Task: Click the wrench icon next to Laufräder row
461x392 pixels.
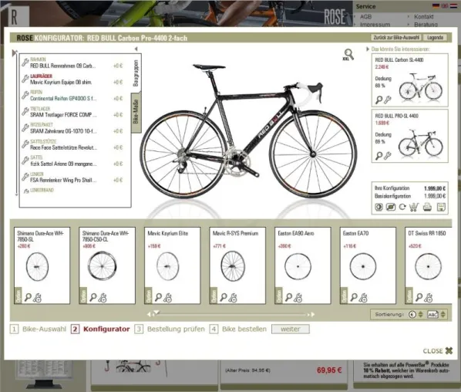Action: coord(25,79)
